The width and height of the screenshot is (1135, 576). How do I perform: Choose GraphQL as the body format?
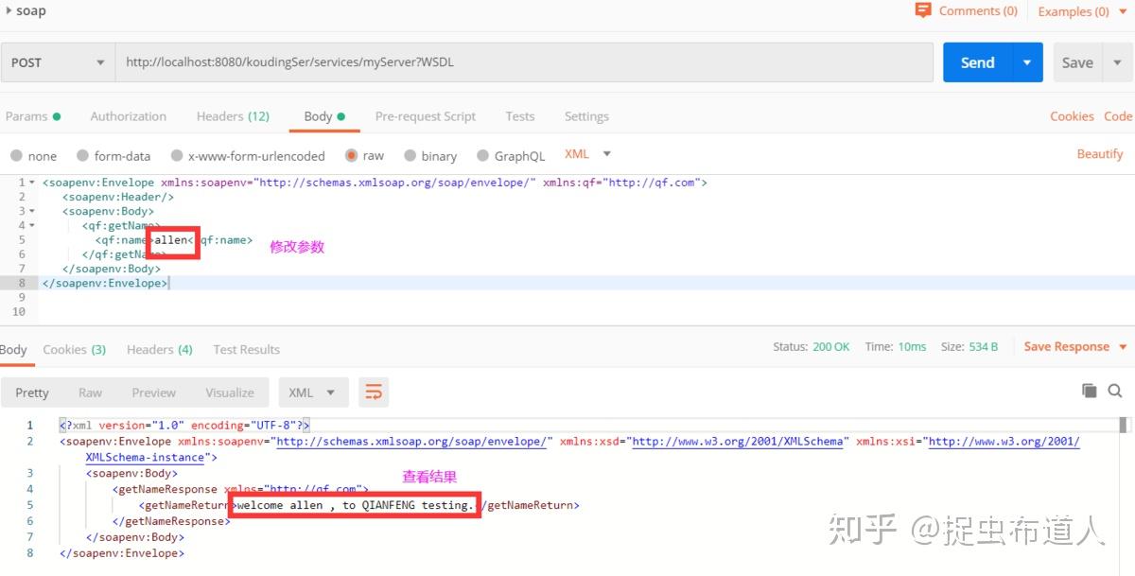[511, 155]
